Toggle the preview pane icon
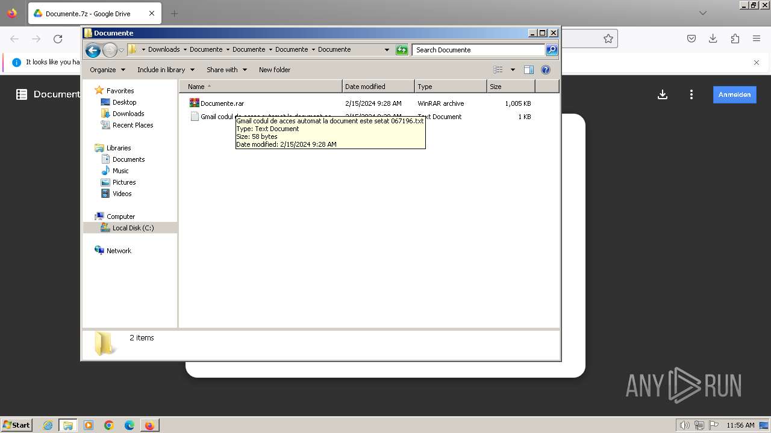The width and height of the screenshot is (771, 433). tap(529, 70)
